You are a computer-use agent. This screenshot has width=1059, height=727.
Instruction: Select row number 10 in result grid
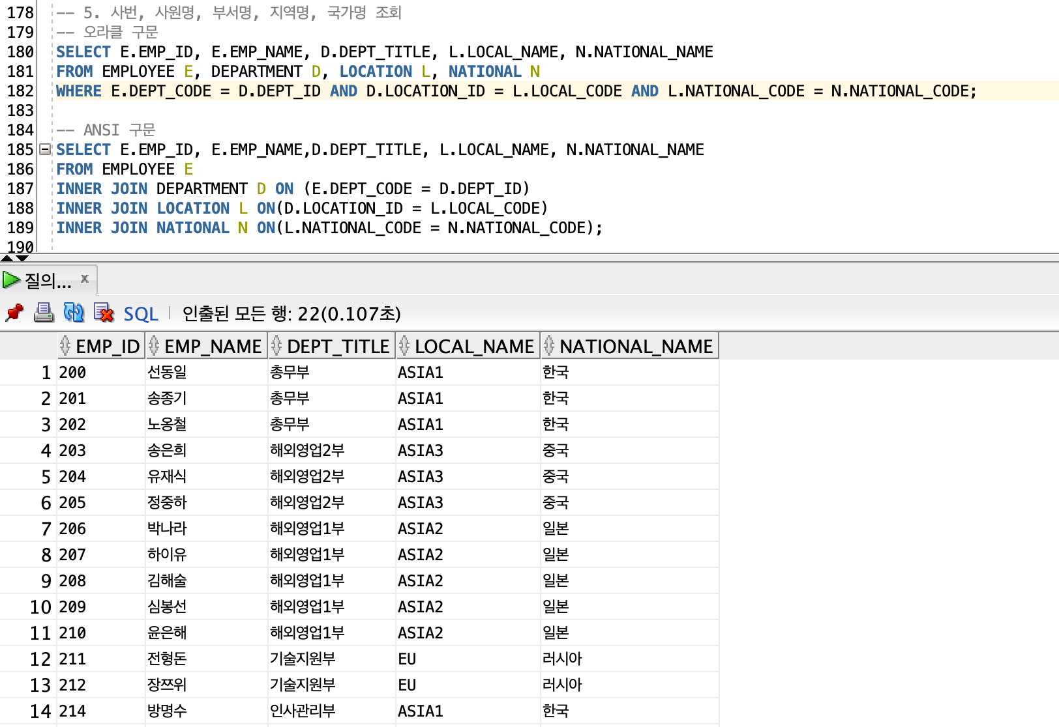tap(40, 606)
